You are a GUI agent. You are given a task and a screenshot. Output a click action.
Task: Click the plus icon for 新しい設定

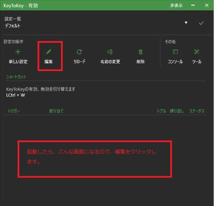[18, 52]
